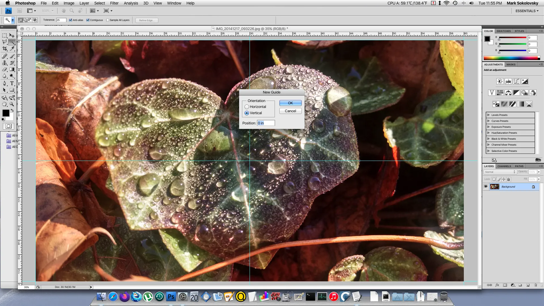Uncheck the Contiguous option

pyautogui.click(x=88, y=20)
